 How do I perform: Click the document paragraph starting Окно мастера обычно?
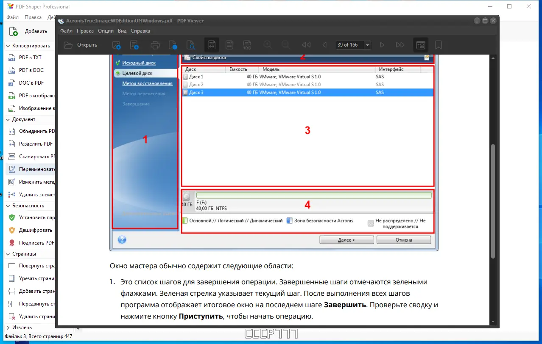(x=201, y=267)
